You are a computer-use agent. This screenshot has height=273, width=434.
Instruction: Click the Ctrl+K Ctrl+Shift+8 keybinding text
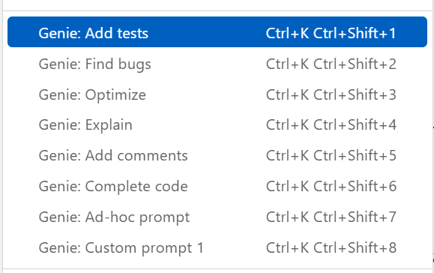331,247
